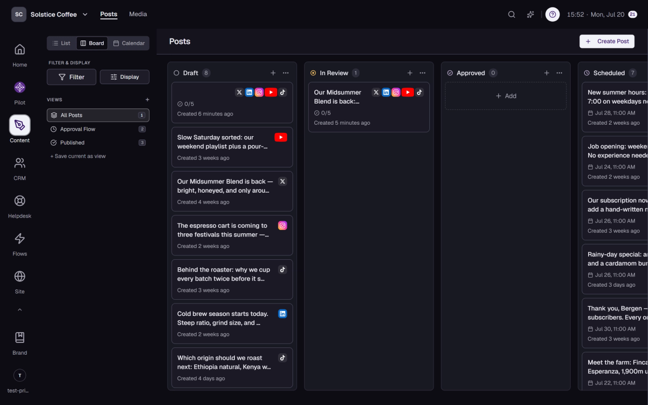This screenshot has height=405, width=648.
Task: Switch to Calendar view
Action: tap(129, 43)
